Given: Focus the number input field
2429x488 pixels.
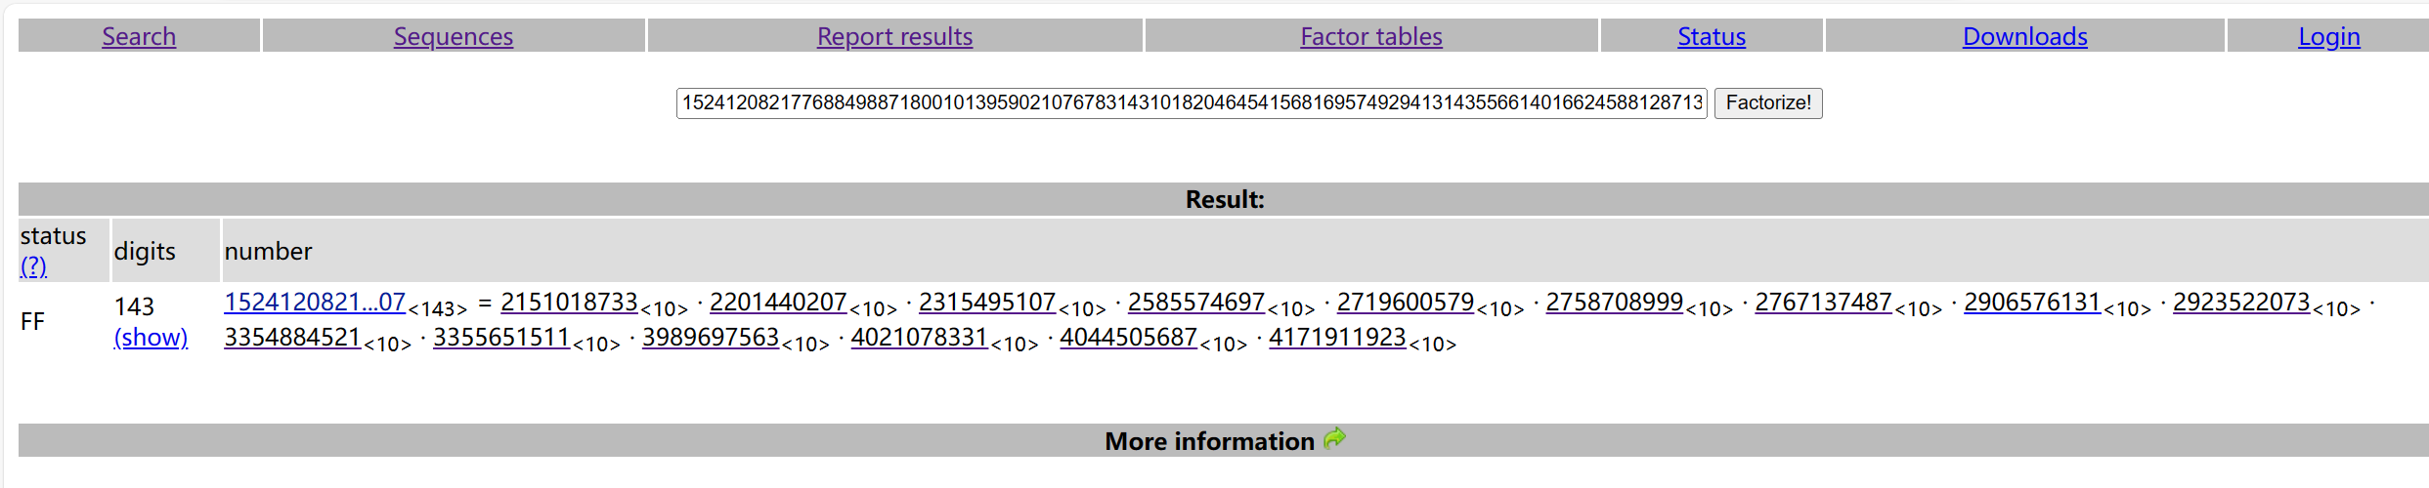Looking at the screenshot, I should (x=1192, y=102).
